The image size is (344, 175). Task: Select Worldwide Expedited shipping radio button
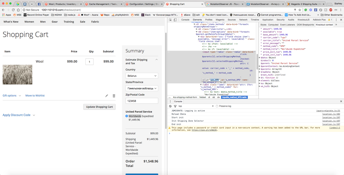click(x=127, y=116)
